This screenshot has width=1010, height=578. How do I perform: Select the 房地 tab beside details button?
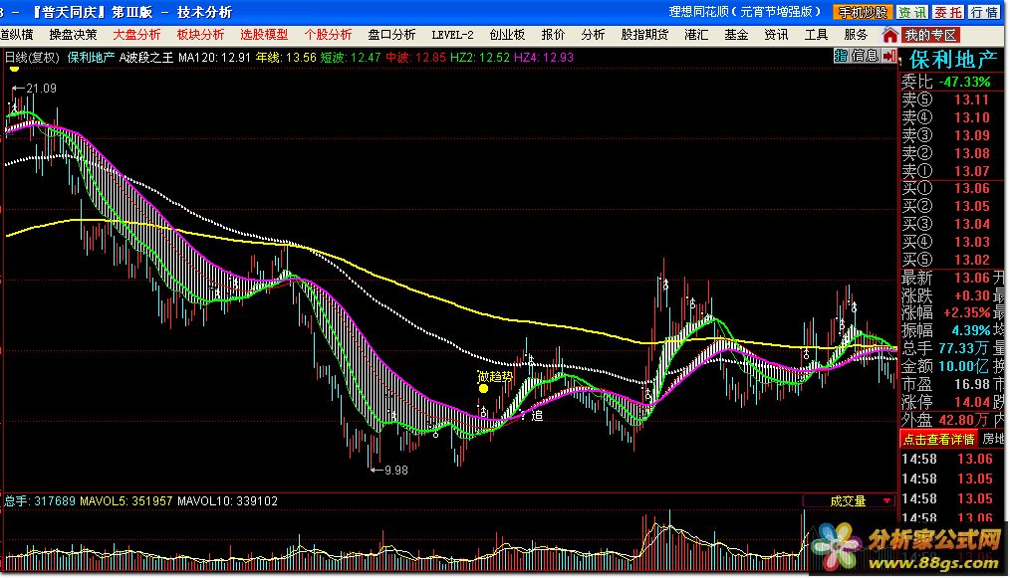pyautogui.click(x=993, y=439)
